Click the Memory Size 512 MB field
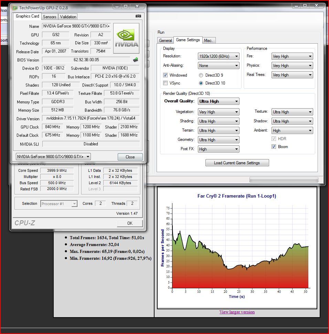Viewport: 329px width, 334px height. click(x=57, y=110)
